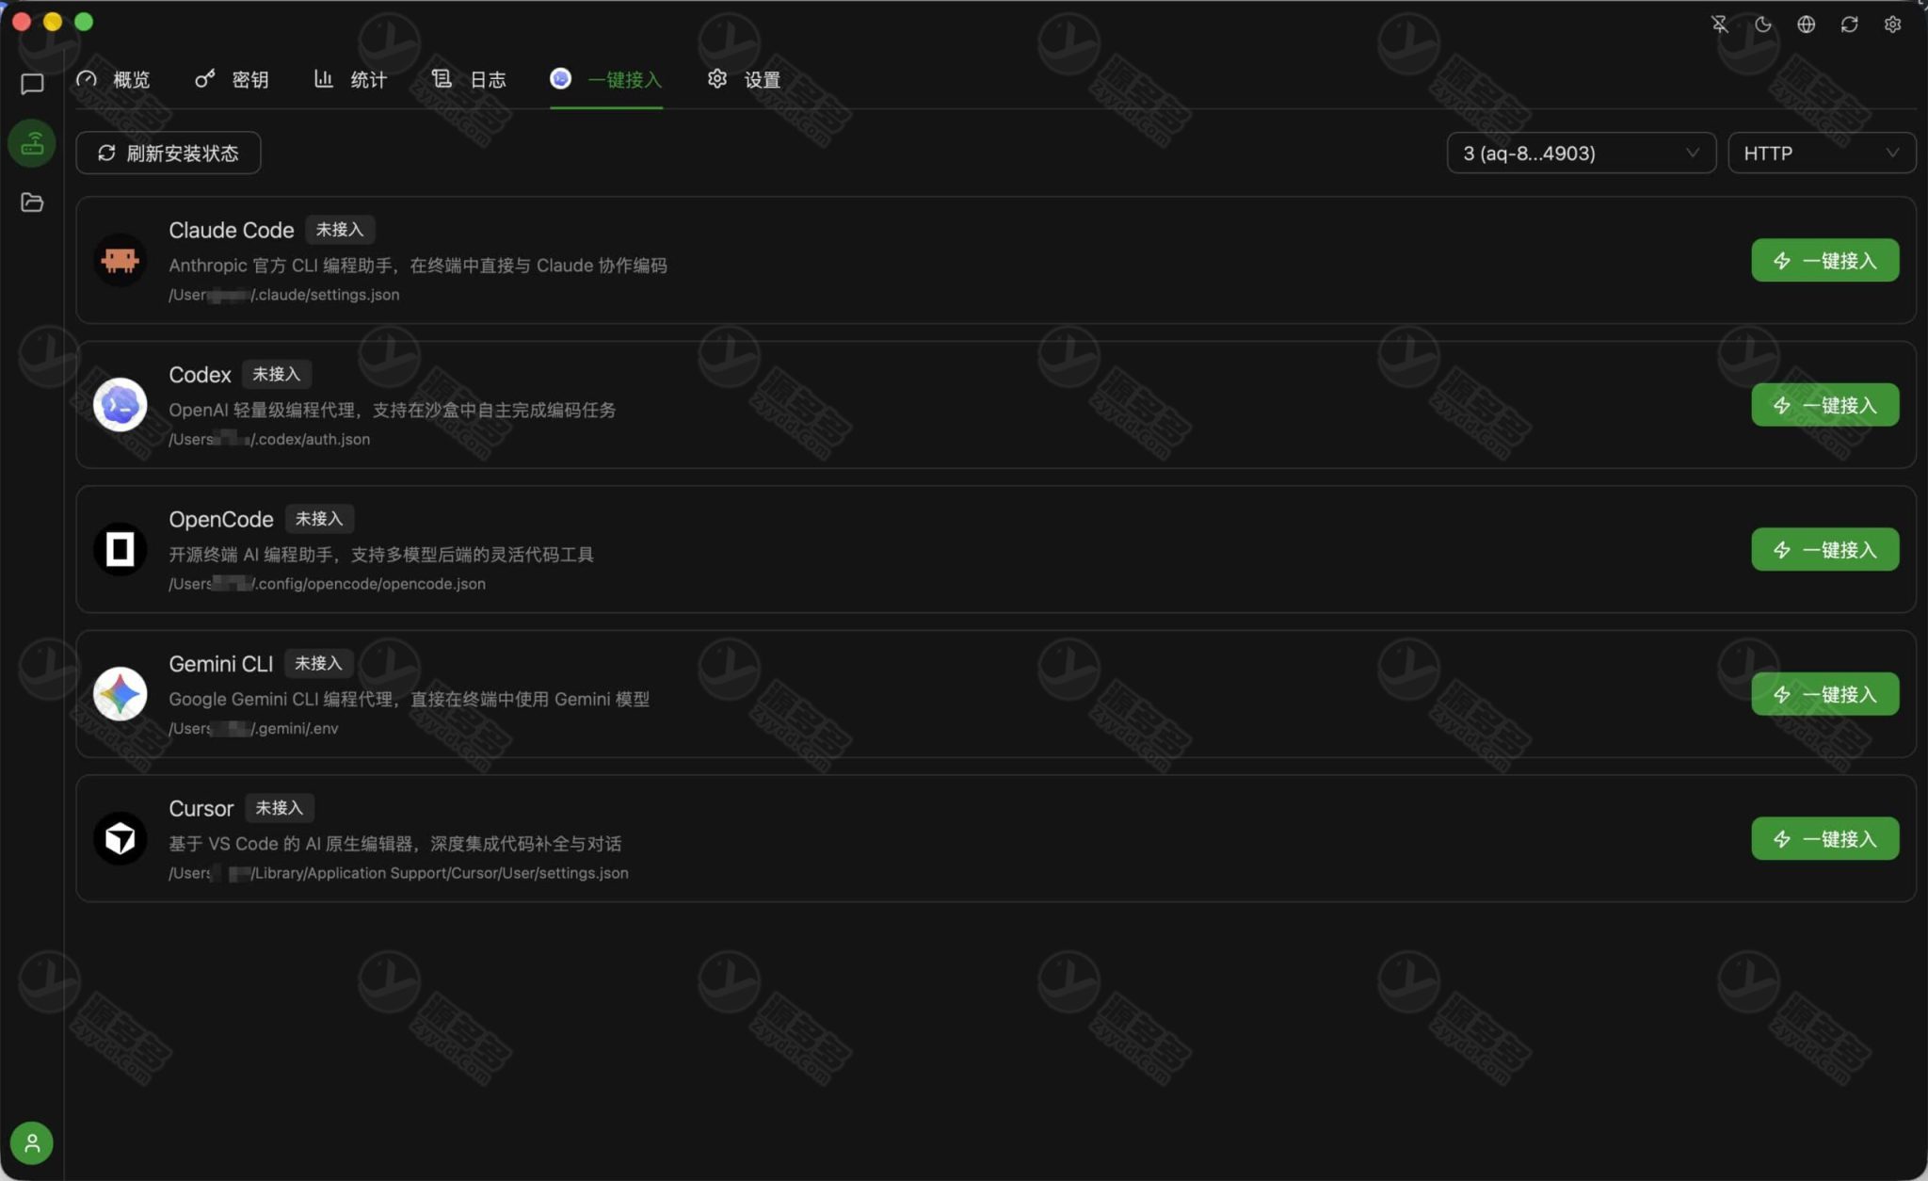The width and height of the screenshot is (1928, 1181).
Task: Click the Claude Code app icon
Action: point(120,260)
